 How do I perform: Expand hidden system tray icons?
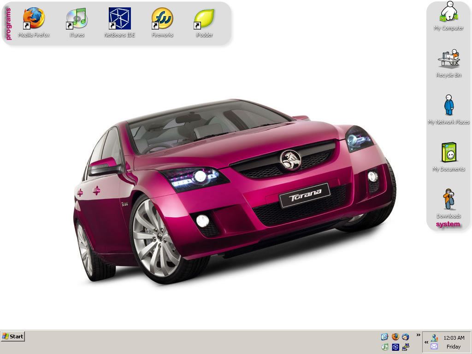point(426,342)
